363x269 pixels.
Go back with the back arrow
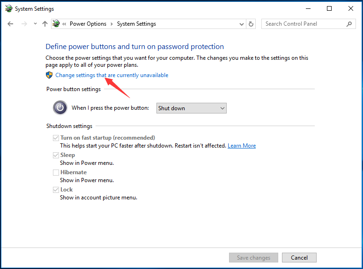pyautogui.click(x=10, y=24)
